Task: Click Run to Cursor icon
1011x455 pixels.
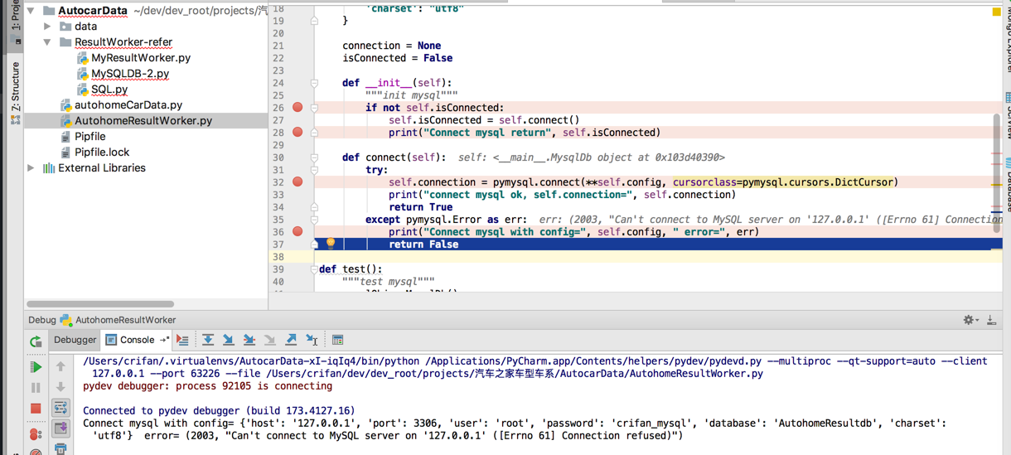Action: coord(312,340)
